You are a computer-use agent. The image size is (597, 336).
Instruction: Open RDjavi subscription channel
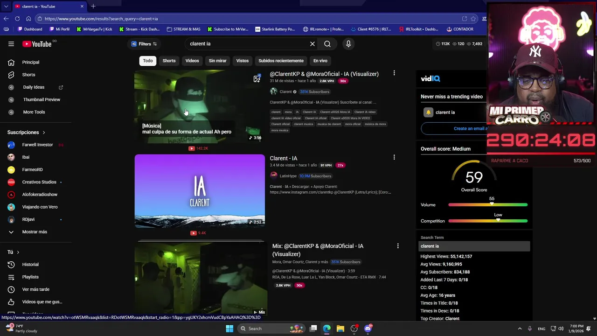[x=28, y=219]
